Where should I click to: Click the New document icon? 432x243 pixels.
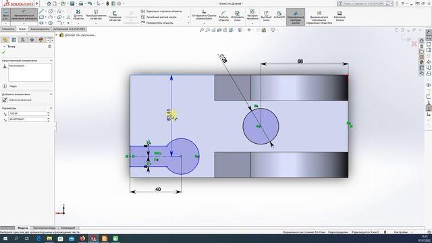(55, 3)
